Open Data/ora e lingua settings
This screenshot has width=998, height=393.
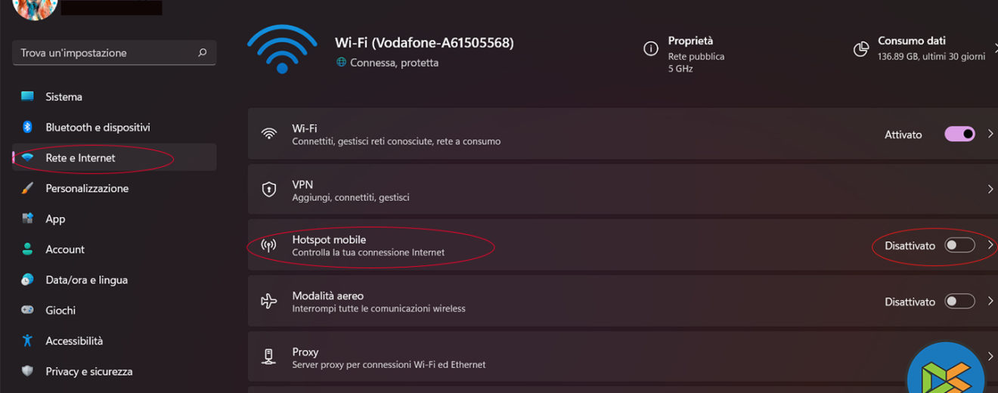click(86, 280)
